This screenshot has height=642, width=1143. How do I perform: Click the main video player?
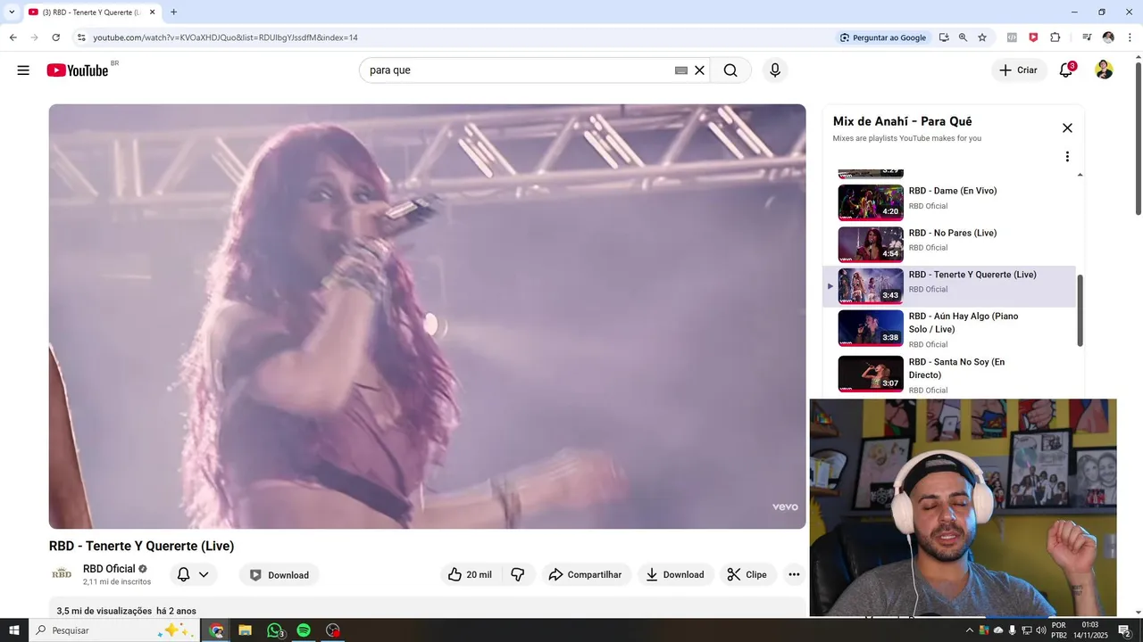(427, 317)
